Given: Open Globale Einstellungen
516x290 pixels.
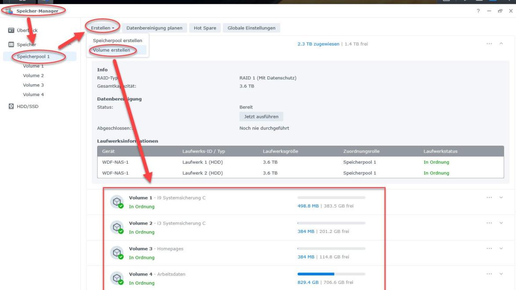Looking at the screenshot, I should coord(251,28).
